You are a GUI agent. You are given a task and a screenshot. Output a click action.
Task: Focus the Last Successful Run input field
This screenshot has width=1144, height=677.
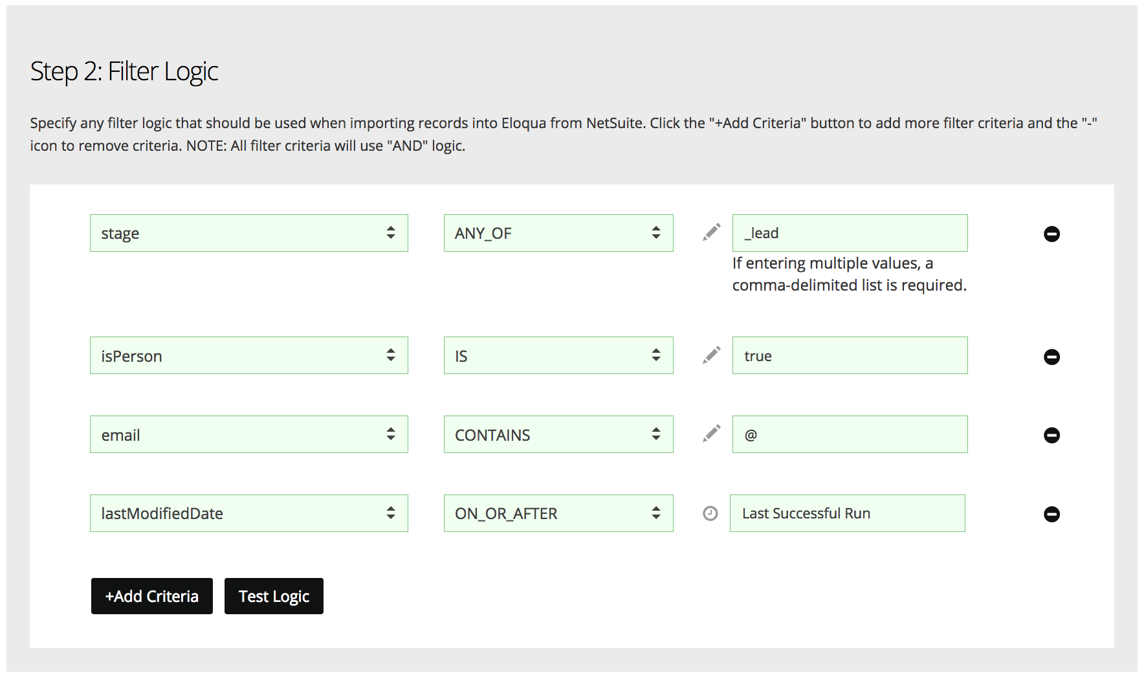point(848,513)
